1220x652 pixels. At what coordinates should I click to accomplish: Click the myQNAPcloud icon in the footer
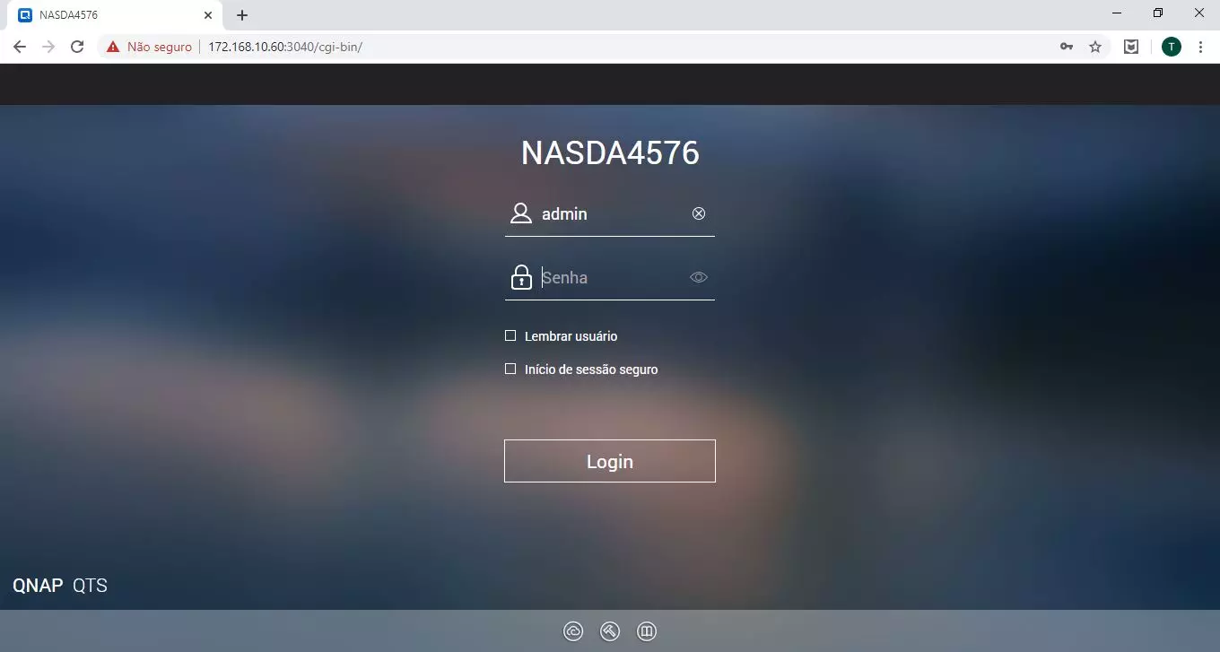coord(573,631)
